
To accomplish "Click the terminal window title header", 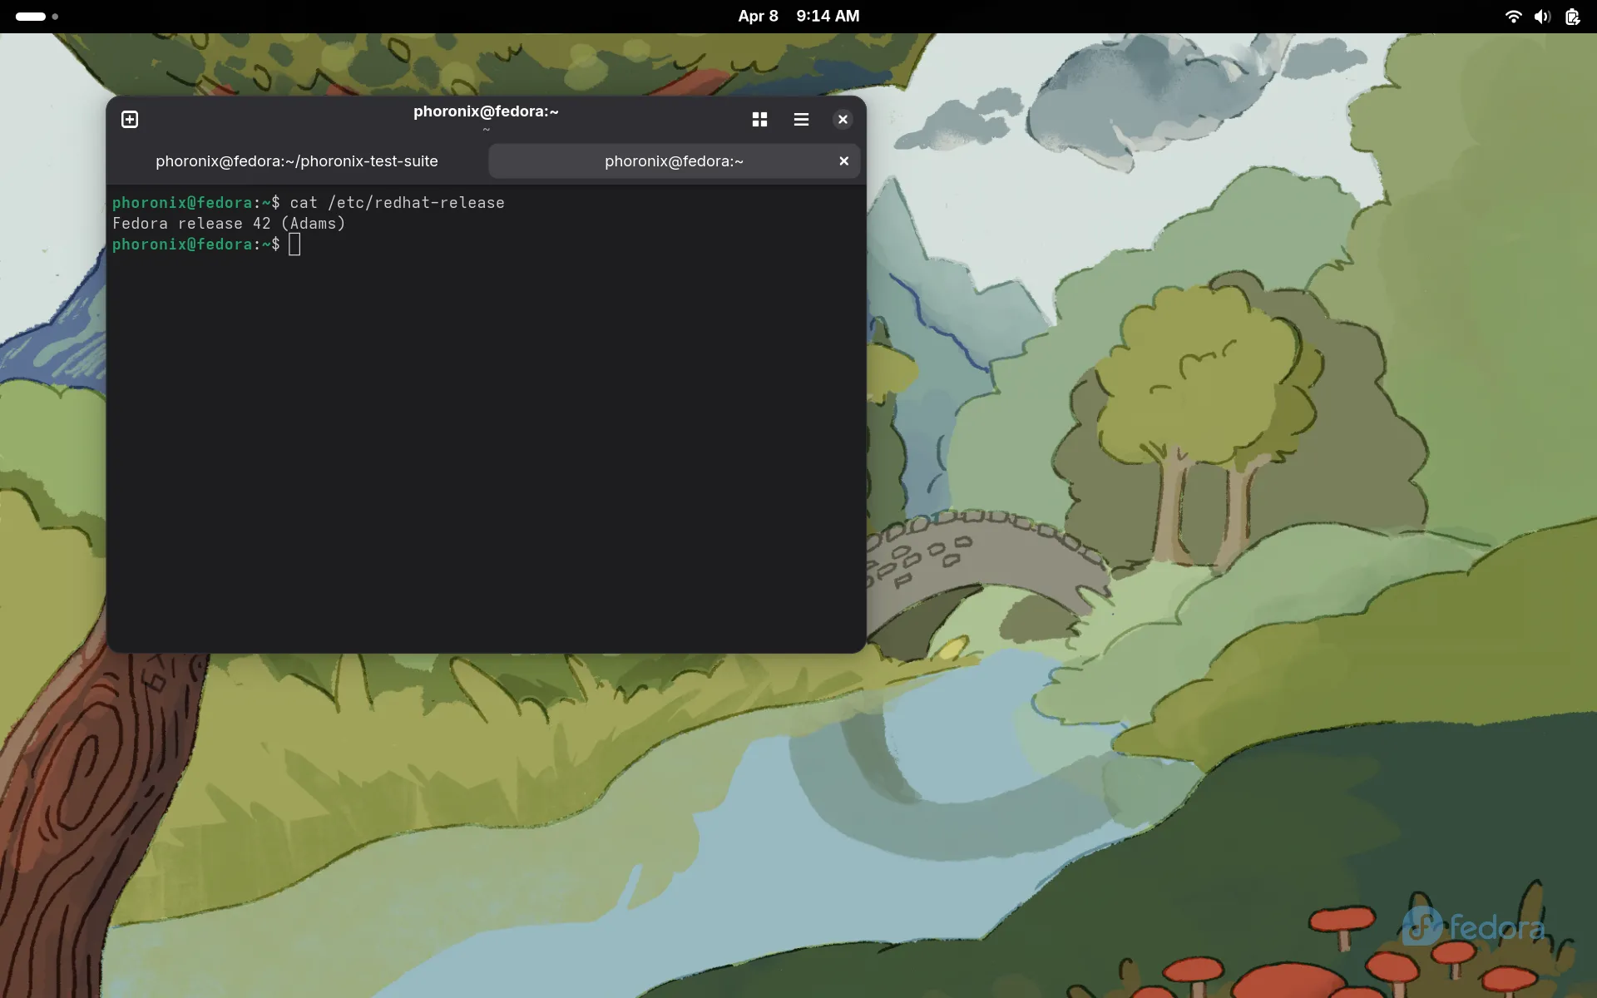I will 486,112.
